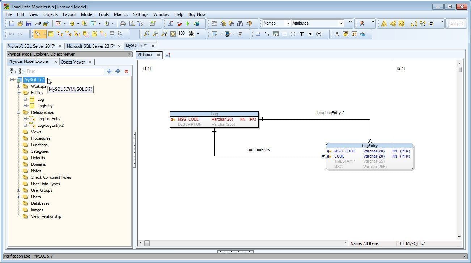
Task: Click the zoom value stepper arrows
Action: click(191, 34)
